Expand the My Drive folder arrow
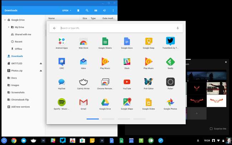This screenshot has width=232, height=145. [x=9, y=27]
